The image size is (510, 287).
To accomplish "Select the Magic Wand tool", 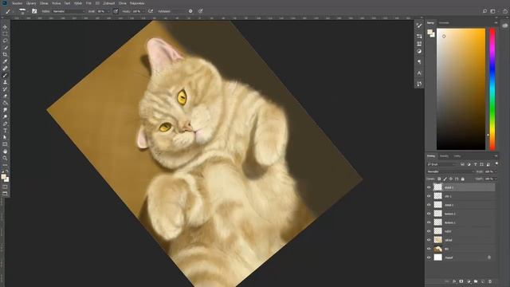I will (x=5, y=48).
